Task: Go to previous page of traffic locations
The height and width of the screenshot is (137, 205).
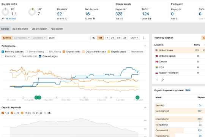Action: click(x=157, y=80)
